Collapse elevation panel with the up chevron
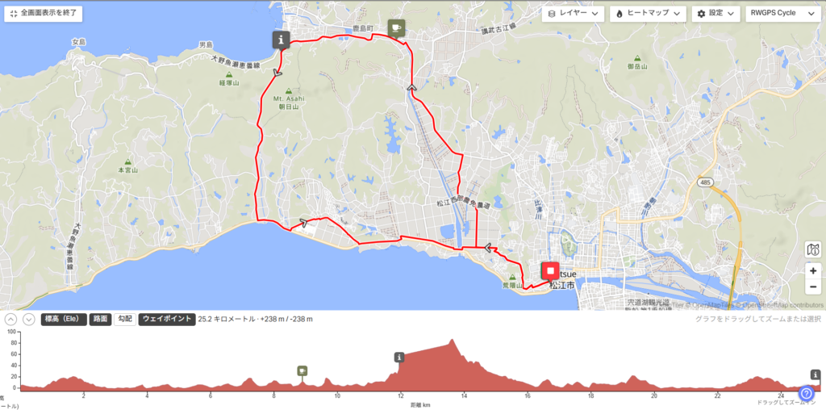Screen dimensions: 826x410 pos(11,320)
